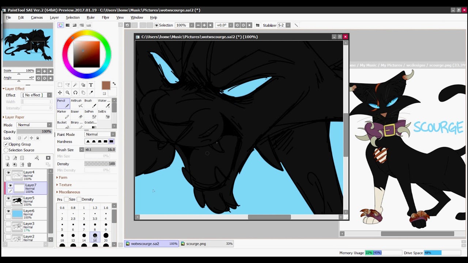Hide Layer4 using its eye icon
The image size is (468, 263).
coord(8,172)
